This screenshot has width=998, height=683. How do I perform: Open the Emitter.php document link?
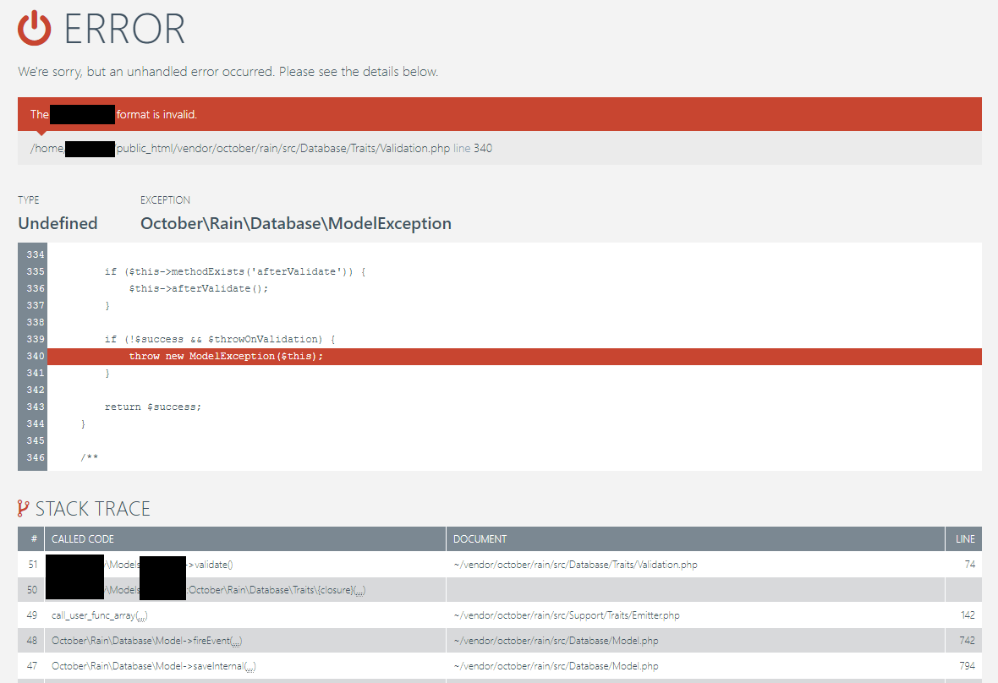click(565, 615)
